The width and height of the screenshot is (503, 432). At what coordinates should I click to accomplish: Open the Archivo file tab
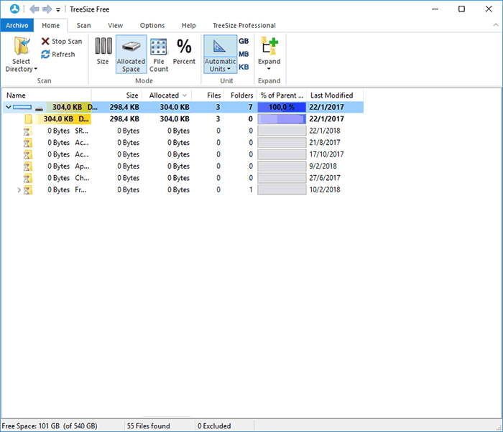click(17, 25)
